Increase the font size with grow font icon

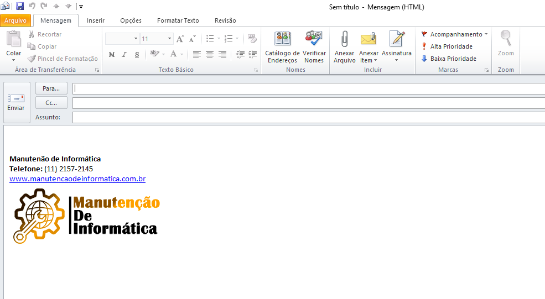point(180,39)
